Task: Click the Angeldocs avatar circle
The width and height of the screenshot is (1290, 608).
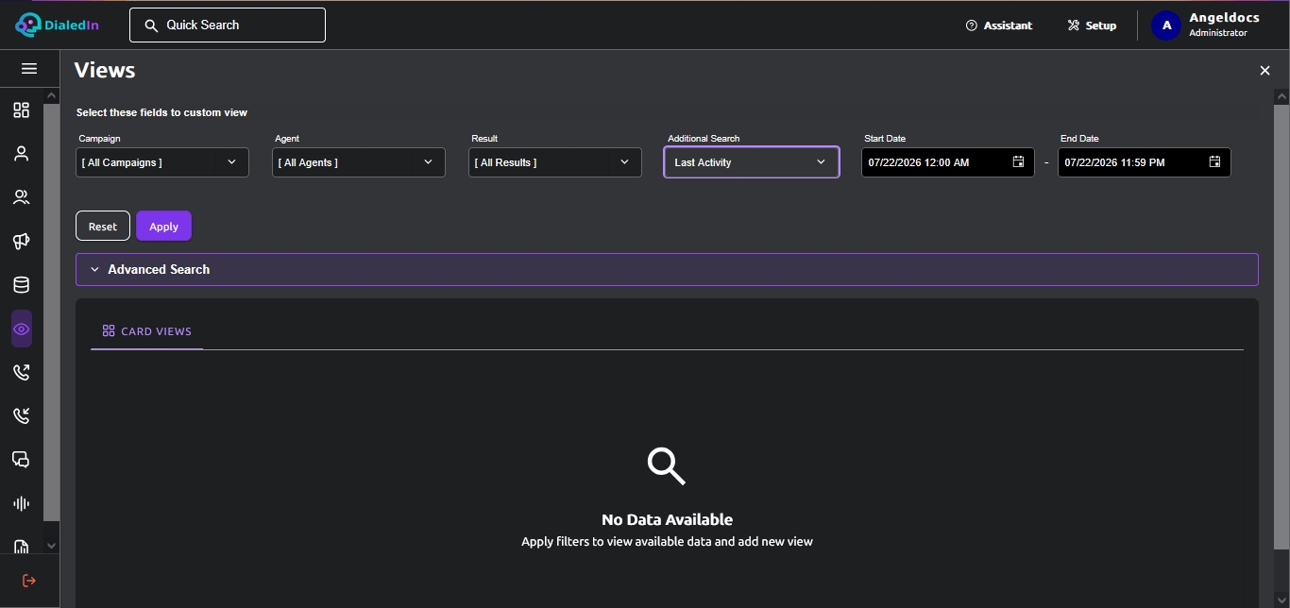Action: click(x=1166, y=25)
